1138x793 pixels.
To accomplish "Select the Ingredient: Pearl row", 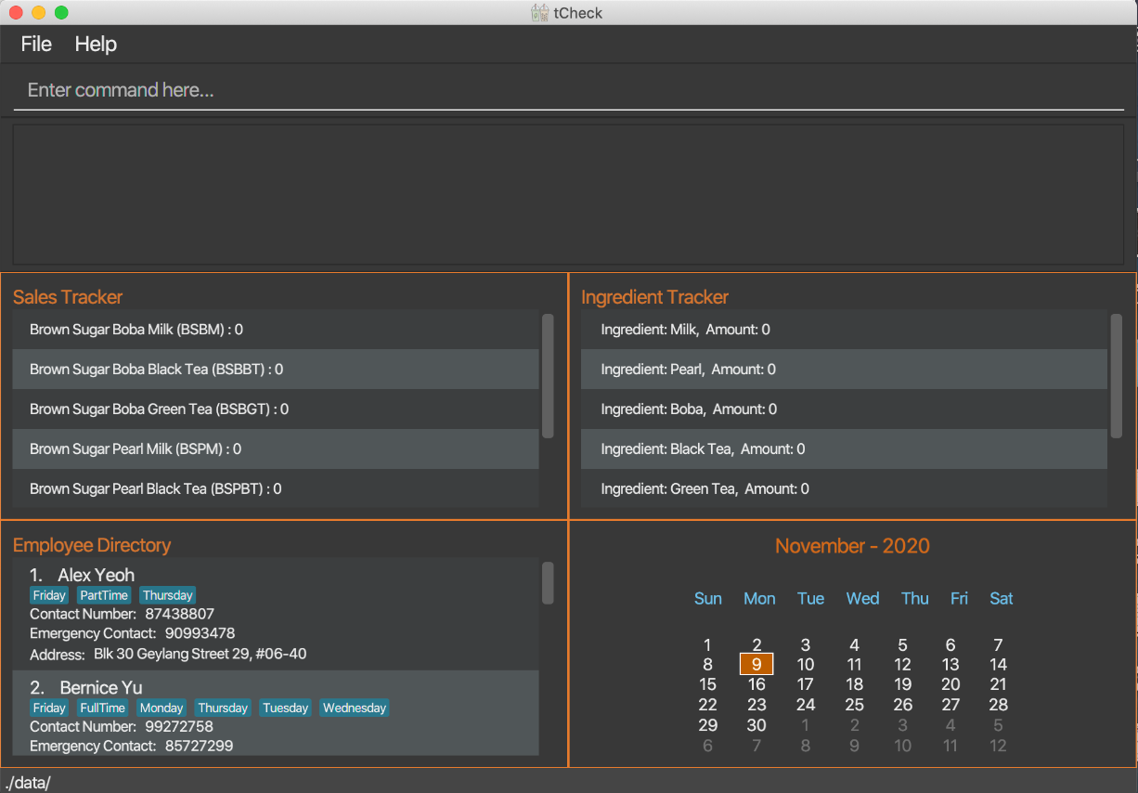I will pos(844,370).
